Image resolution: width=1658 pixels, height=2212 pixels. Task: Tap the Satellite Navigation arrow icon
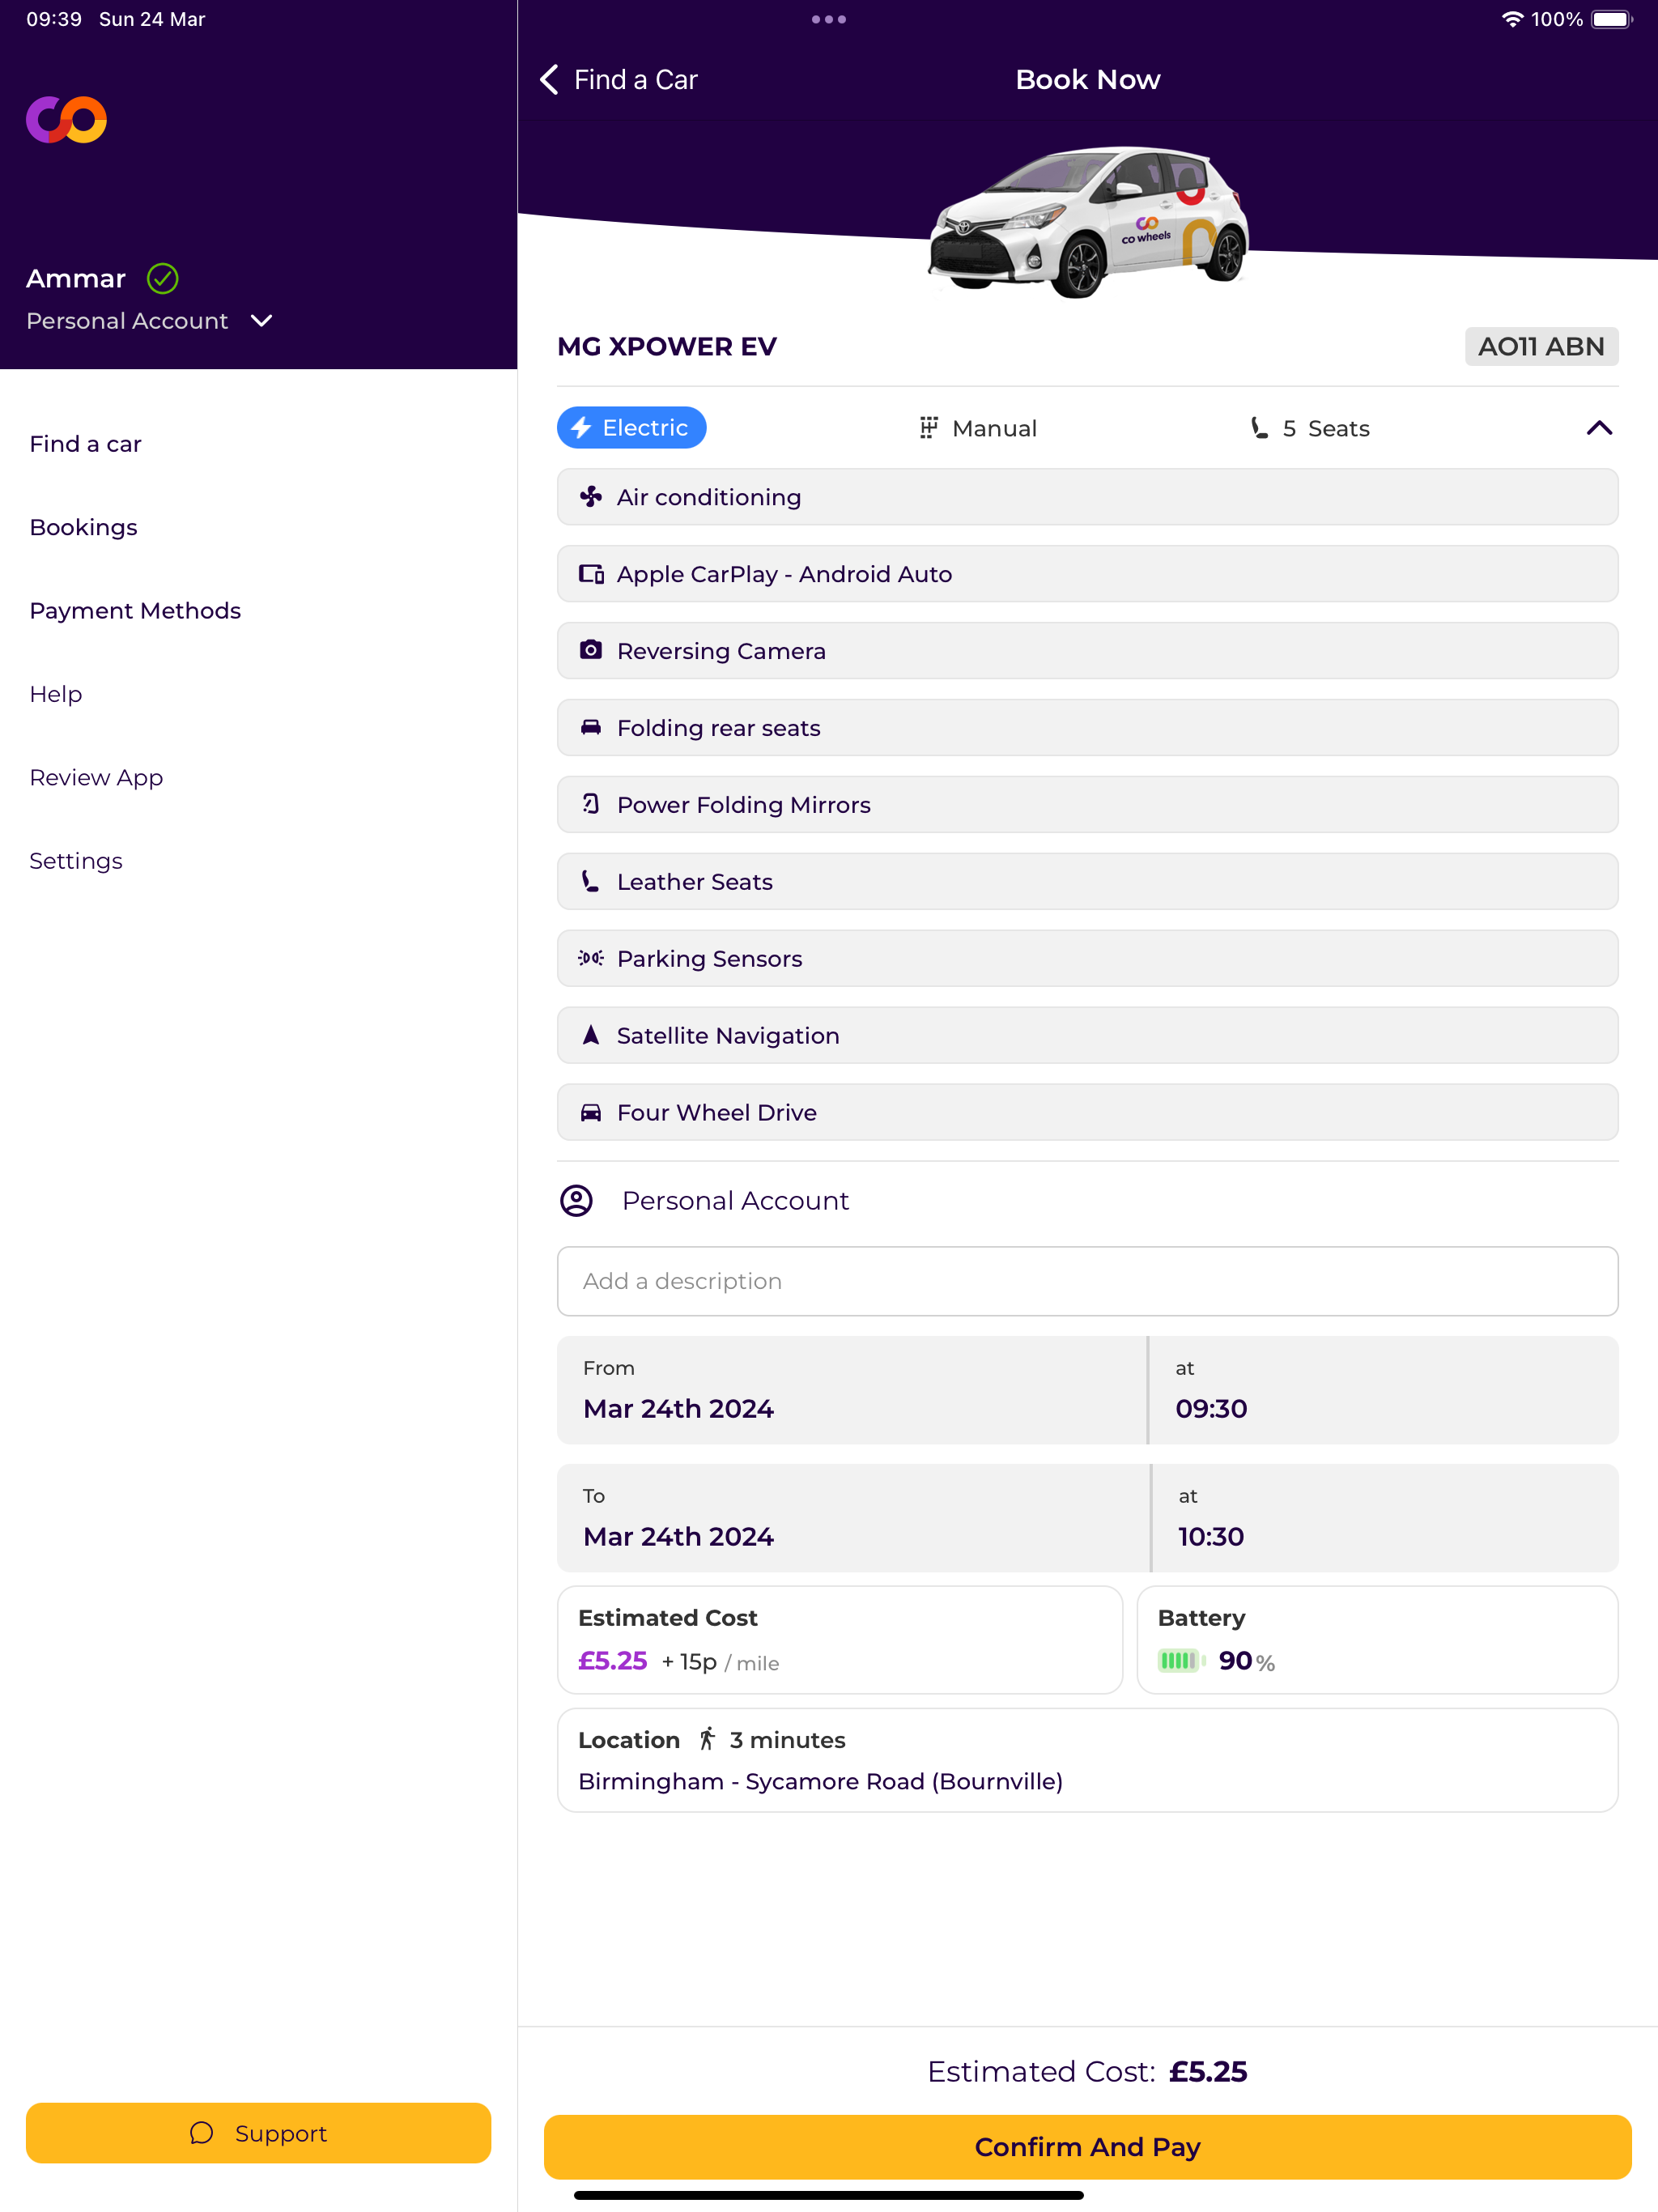pyautogui.click(x=591, y=1035)
